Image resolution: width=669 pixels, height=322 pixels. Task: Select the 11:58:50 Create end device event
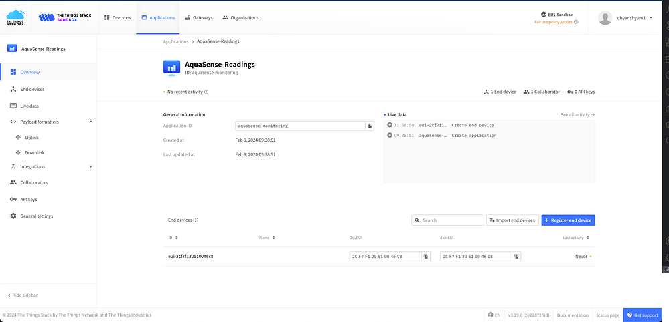click(489, 125)
